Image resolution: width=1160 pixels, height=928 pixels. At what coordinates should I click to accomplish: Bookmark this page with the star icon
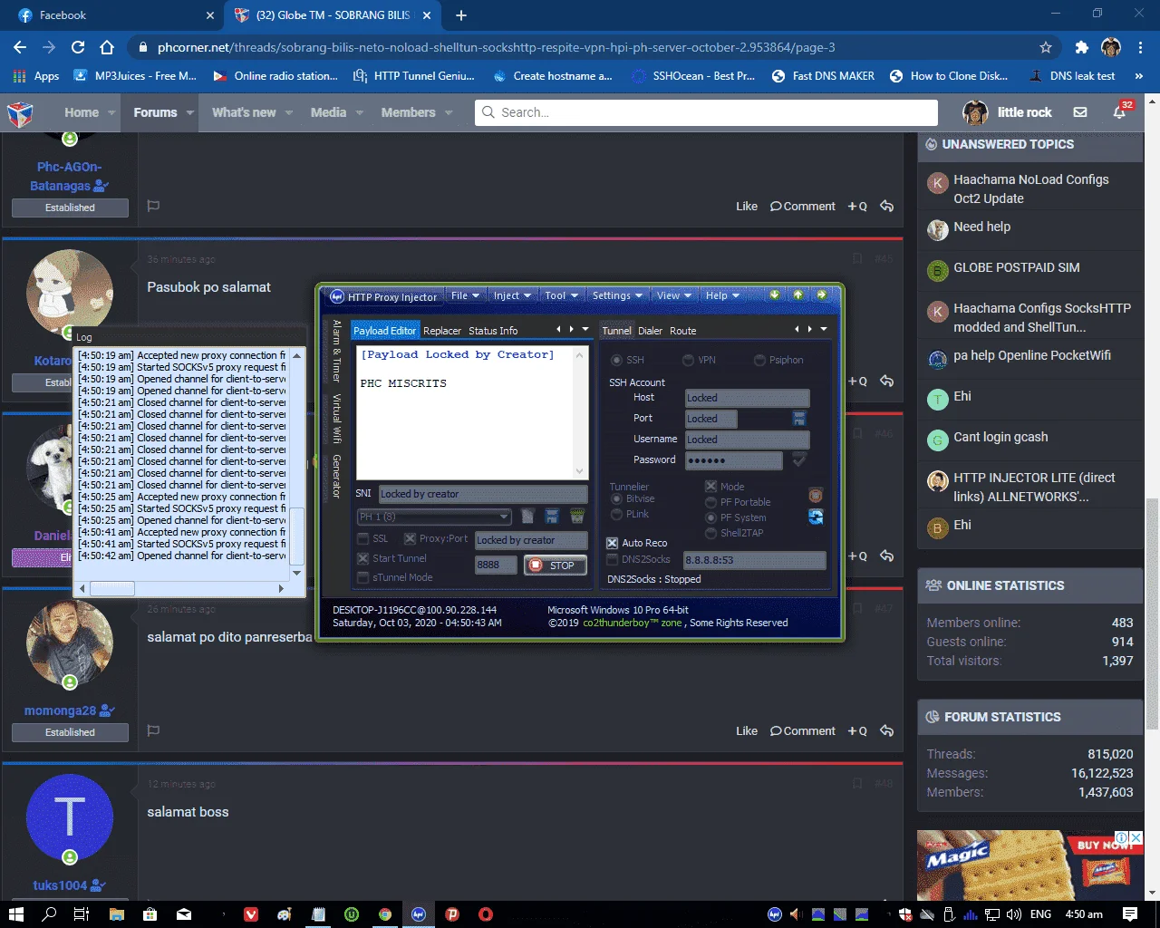[x=1046, y=47]
